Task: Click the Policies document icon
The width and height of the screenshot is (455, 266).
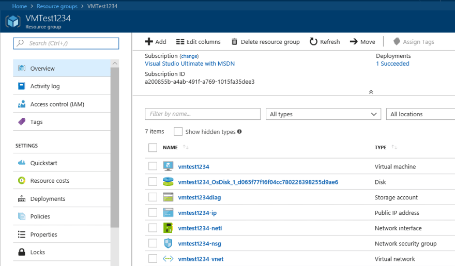Action: 22,216
